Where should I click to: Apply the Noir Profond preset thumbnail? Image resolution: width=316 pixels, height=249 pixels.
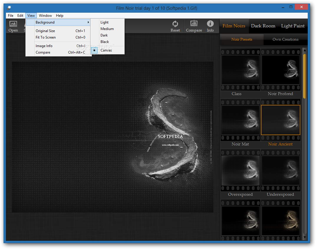[281, 70]
